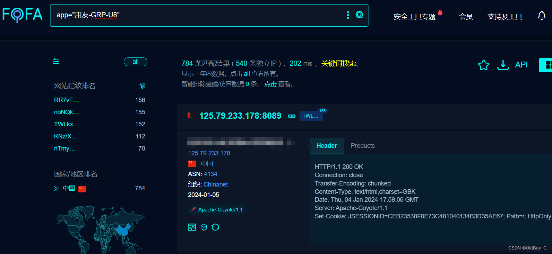The image size is (552, 254).
Task: Select fingerprint RR7vF… in ranking
Action: point(67,100)
